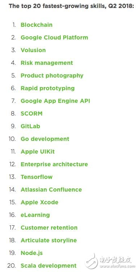Open the GitLab link
This screenshot has width=138, height=272.
tap(30, 126)
